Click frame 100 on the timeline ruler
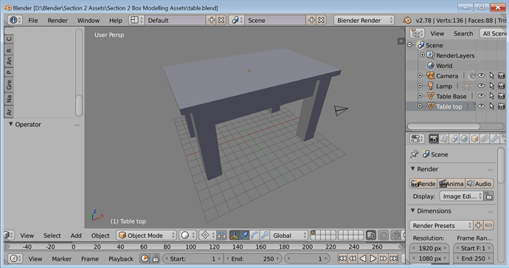This screenshot has height=268, width=509. click(190, 247)
